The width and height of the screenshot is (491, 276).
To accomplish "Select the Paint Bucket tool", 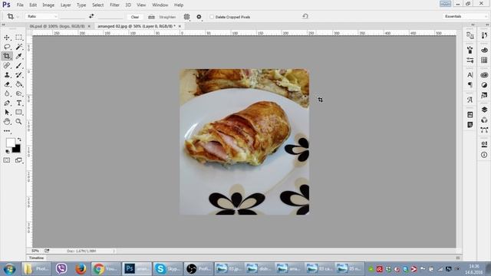I will click(x=18, y=84).
